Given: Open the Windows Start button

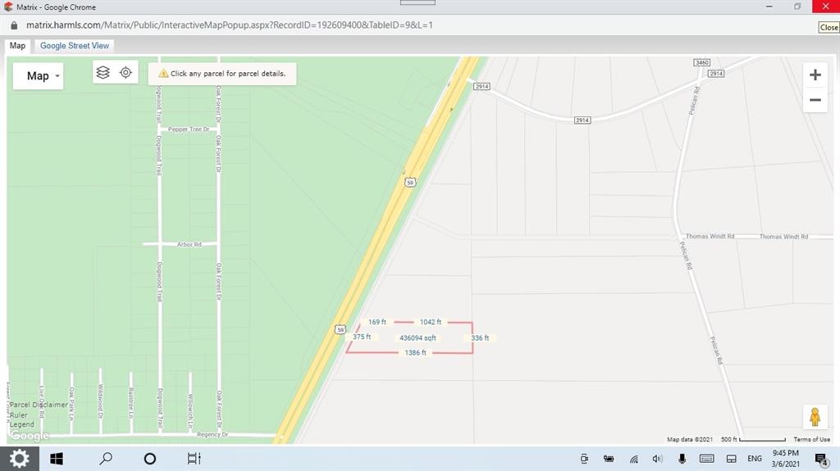Looking at the screenshot, I should coord(57,459).
